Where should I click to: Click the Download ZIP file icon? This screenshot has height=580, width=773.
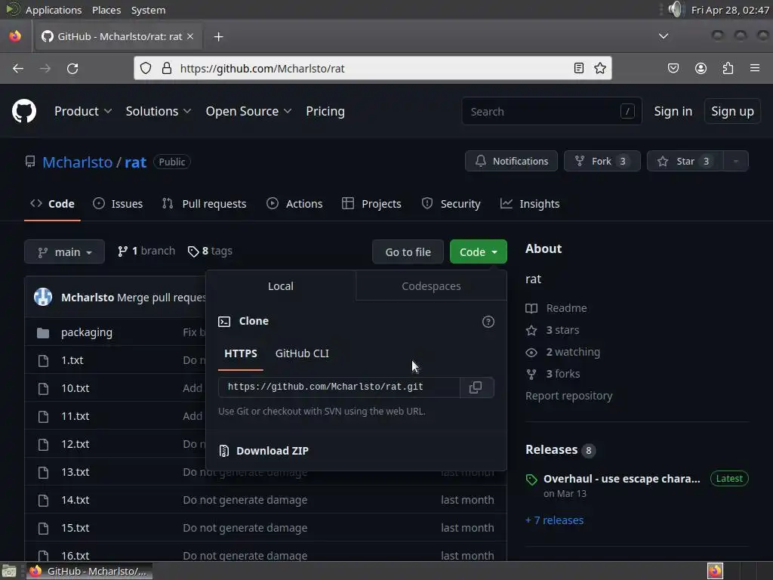[223, 451]
